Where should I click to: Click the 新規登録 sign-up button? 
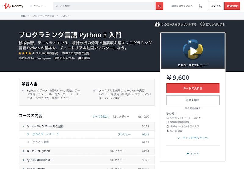(232, 6)
